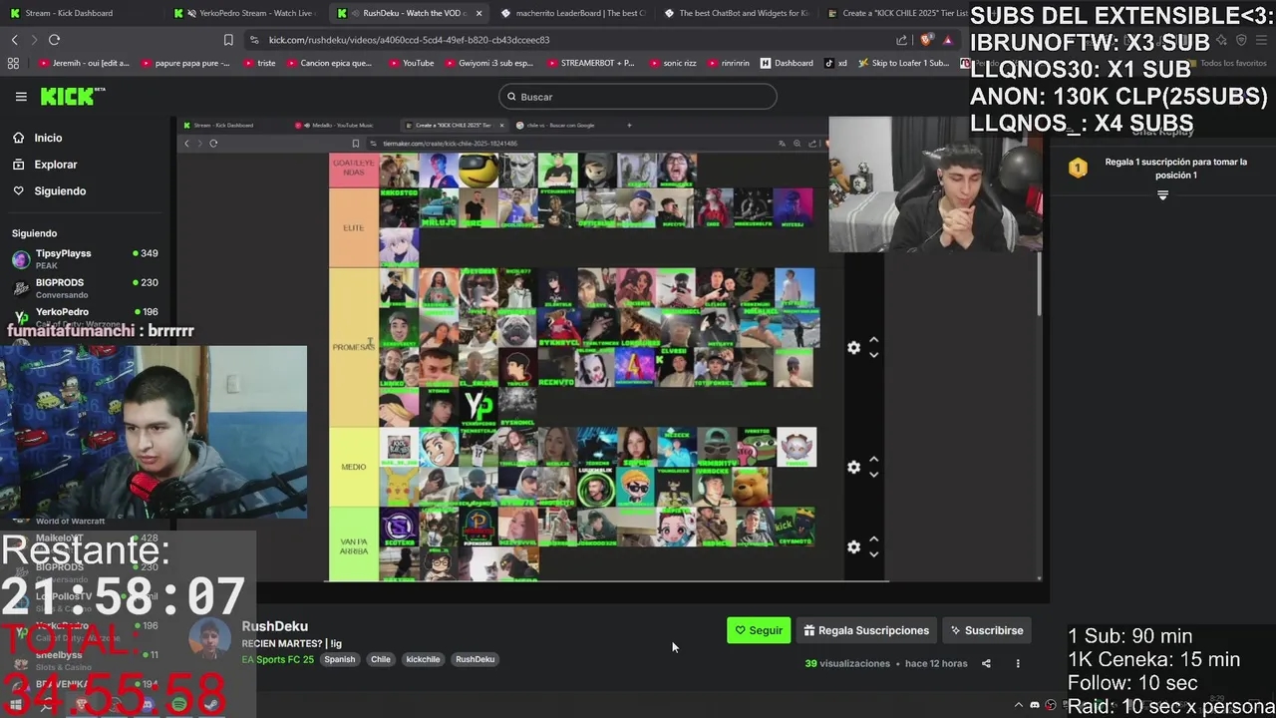Open the EA Sports FC 25 category link
This screenshot has height=718, width=1276.
(277, 659)
